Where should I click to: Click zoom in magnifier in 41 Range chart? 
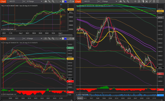(53, 1)
